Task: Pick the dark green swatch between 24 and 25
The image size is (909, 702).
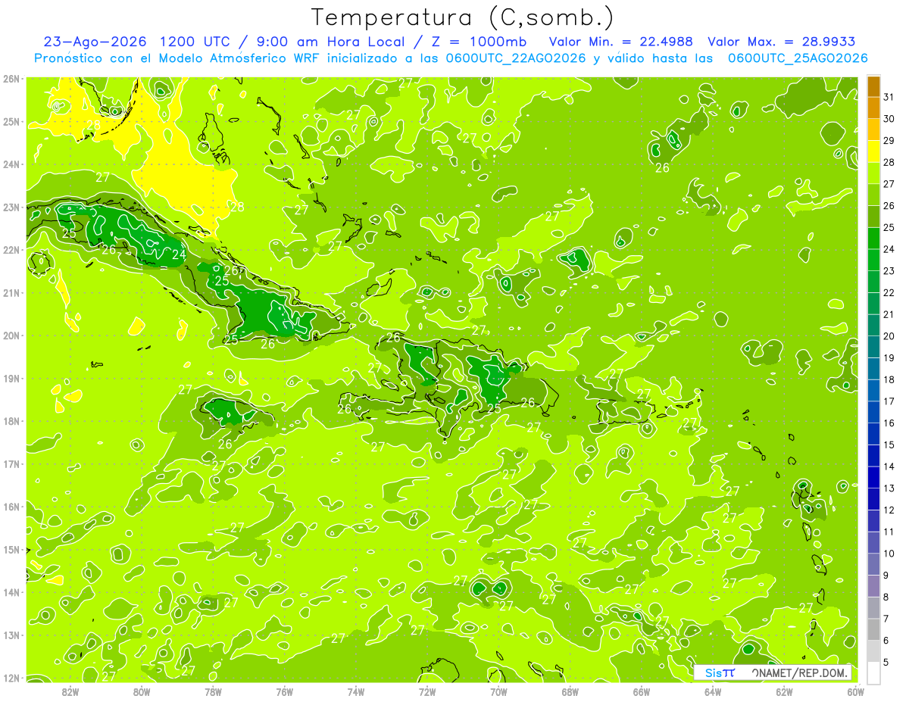Action: click(x=873, y=239)
